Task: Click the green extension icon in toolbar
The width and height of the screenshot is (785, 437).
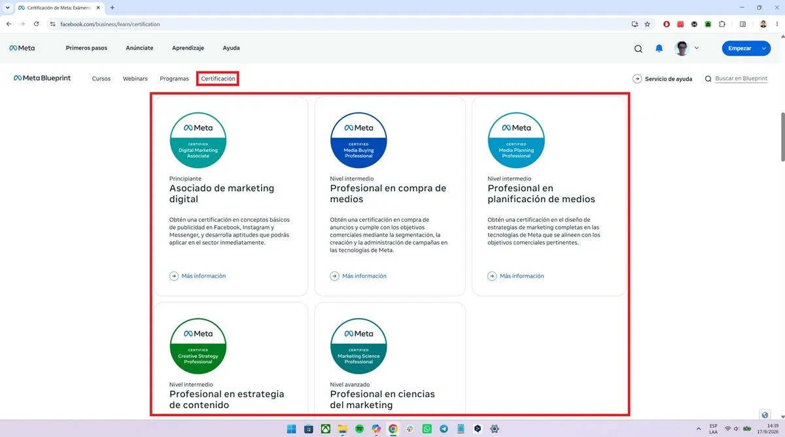Action: (x=708, y=24)
